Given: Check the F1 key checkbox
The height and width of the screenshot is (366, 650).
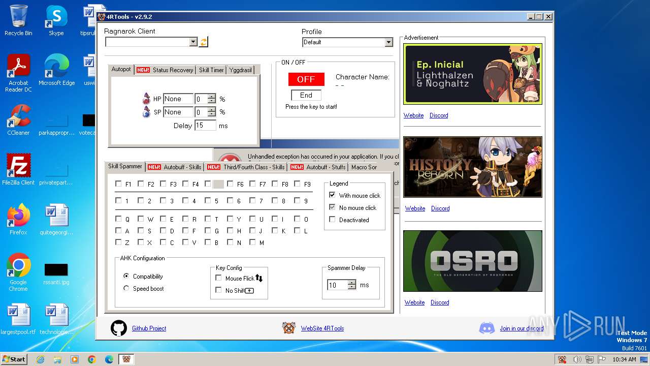Looking at the screenshot, I should 118,184.
